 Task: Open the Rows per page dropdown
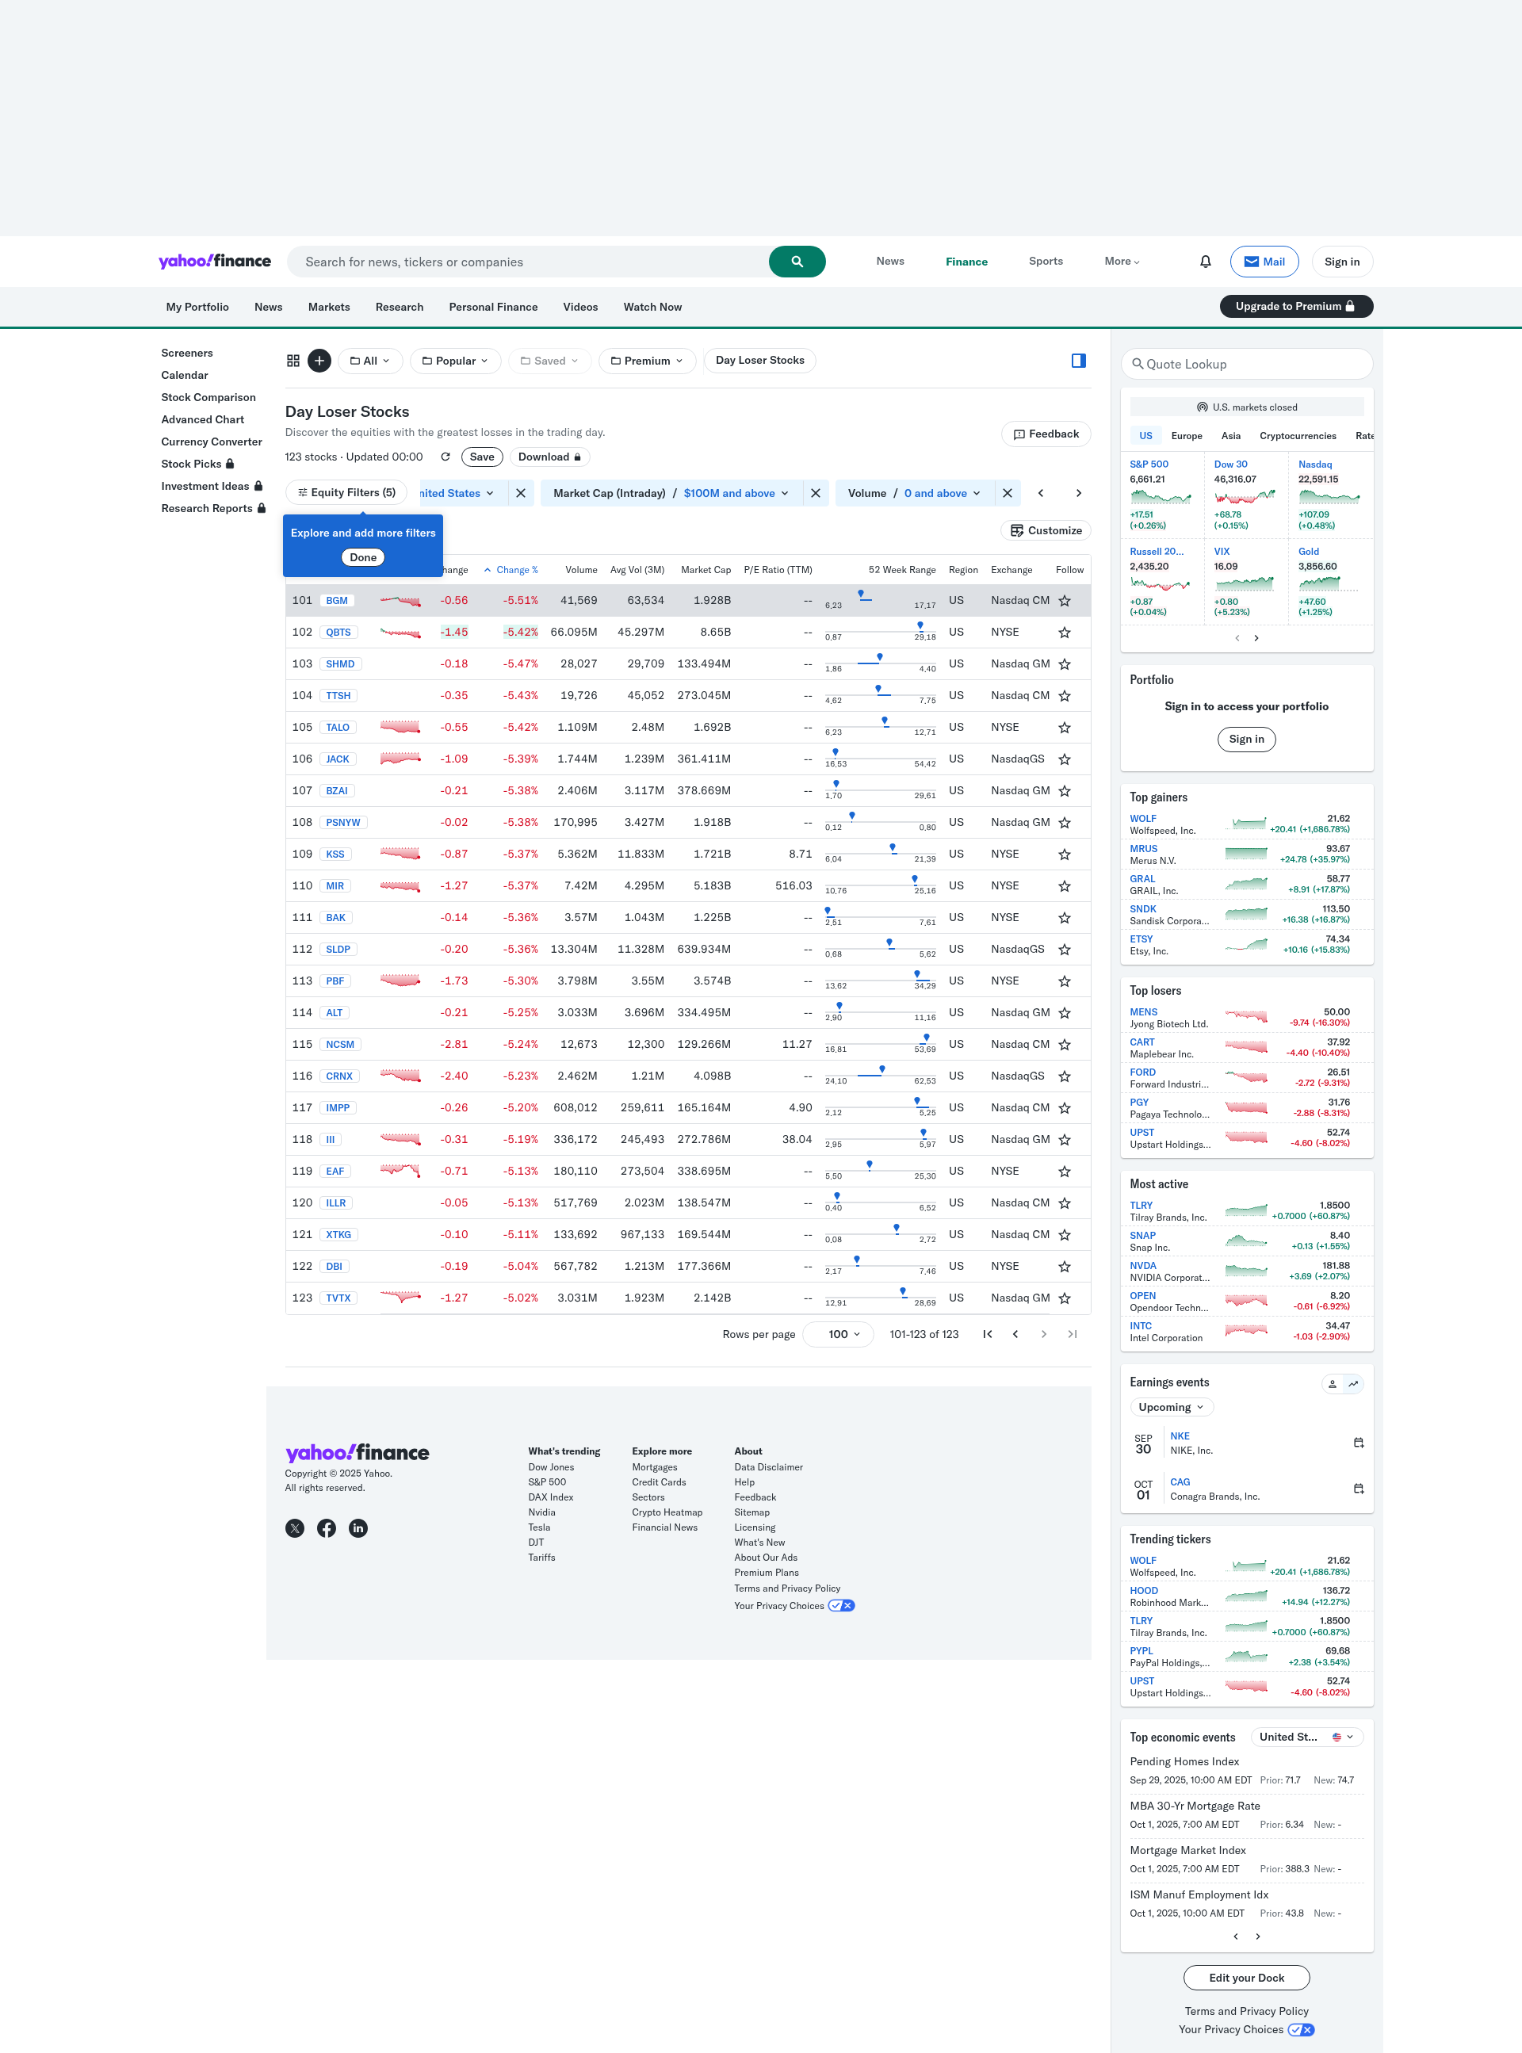tap(837, 1334)
